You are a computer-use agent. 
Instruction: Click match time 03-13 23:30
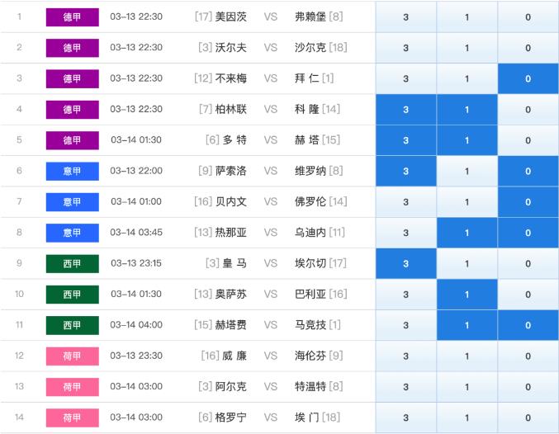tap(136, 356)
